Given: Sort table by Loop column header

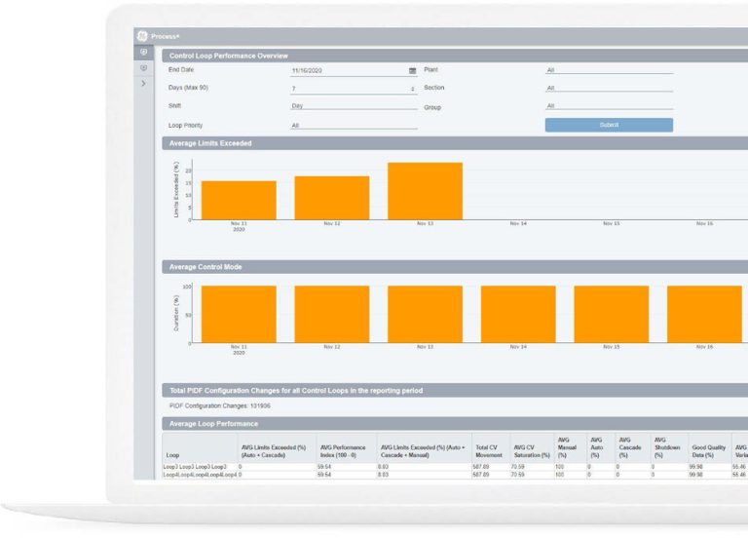Looking at the screenshot, I should (173, 454).
